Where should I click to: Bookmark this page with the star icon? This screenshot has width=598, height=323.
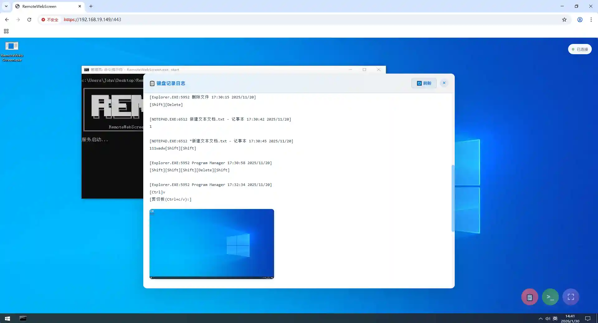click(x=564, y=20)
